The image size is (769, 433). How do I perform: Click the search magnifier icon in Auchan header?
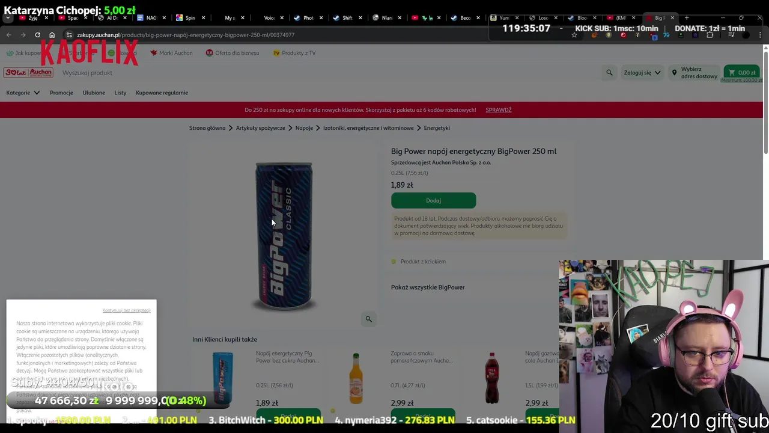609,73
